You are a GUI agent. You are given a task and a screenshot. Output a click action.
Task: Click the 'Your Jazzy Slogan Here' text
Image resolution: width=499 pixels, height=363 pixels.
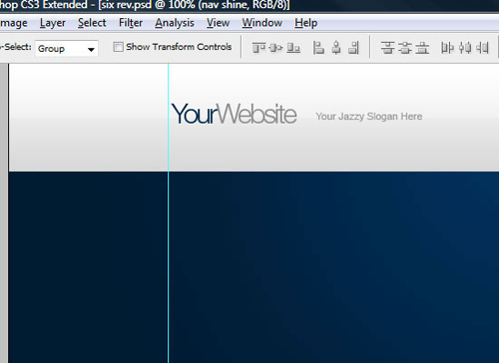369,117
